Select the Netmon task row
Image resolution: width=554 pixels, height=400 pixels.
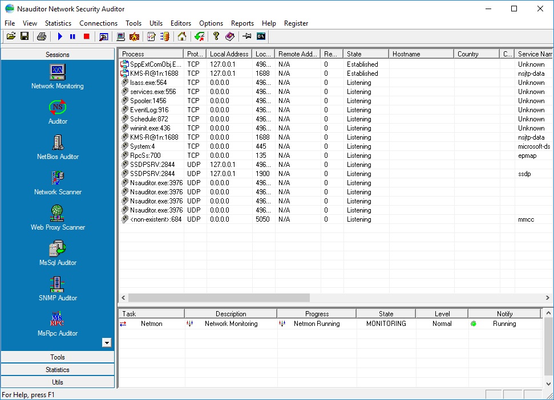(330, 324)
